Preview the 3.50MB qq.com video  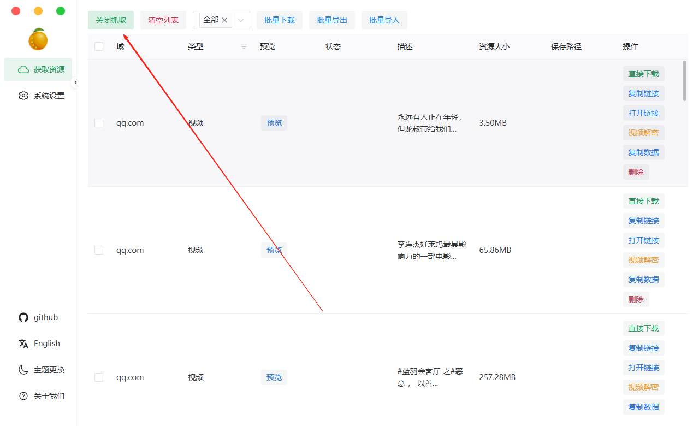(x=274, y=123)
